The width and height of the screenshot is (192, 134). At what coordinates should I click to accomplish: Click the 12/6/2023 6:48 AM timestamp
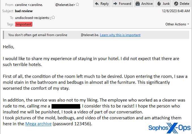coord(176,11)
